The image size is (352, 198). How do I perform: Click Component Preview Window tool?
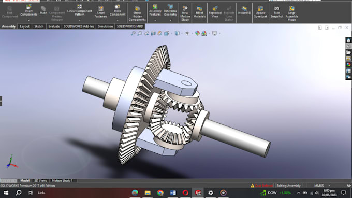pyautogui.click(x=57, y=13)
